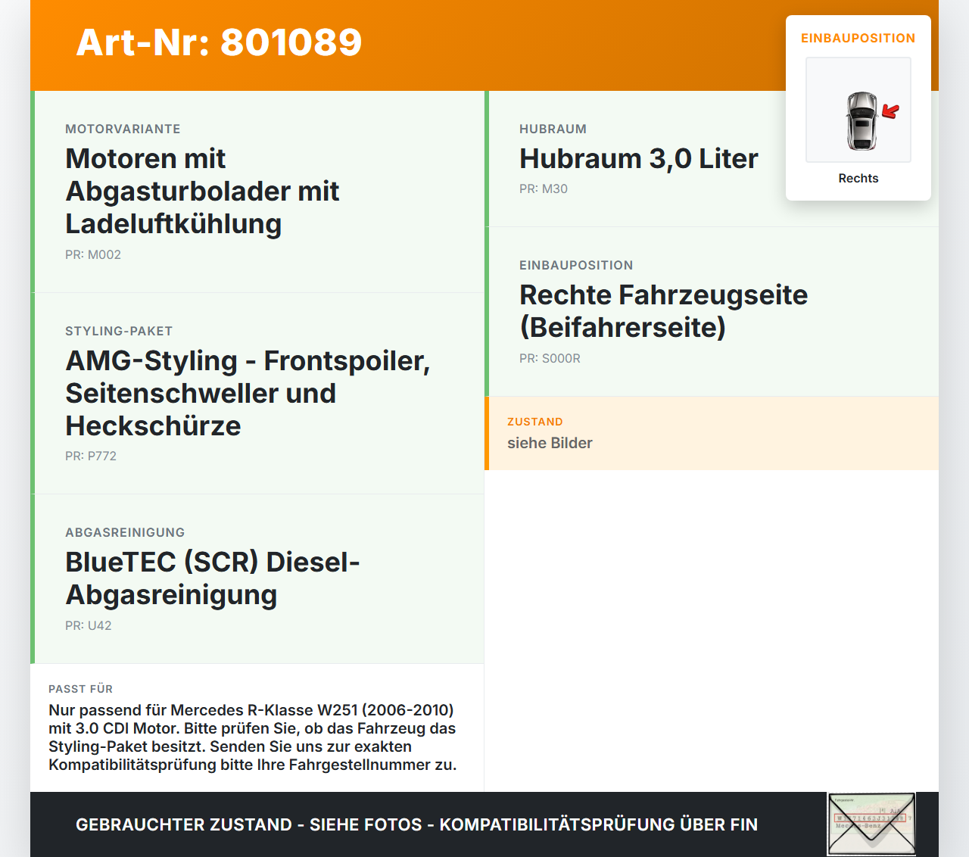This screenshot has width=969, height=857.
Task: Click the Rechts caption under the car
Action: [858, 178]
